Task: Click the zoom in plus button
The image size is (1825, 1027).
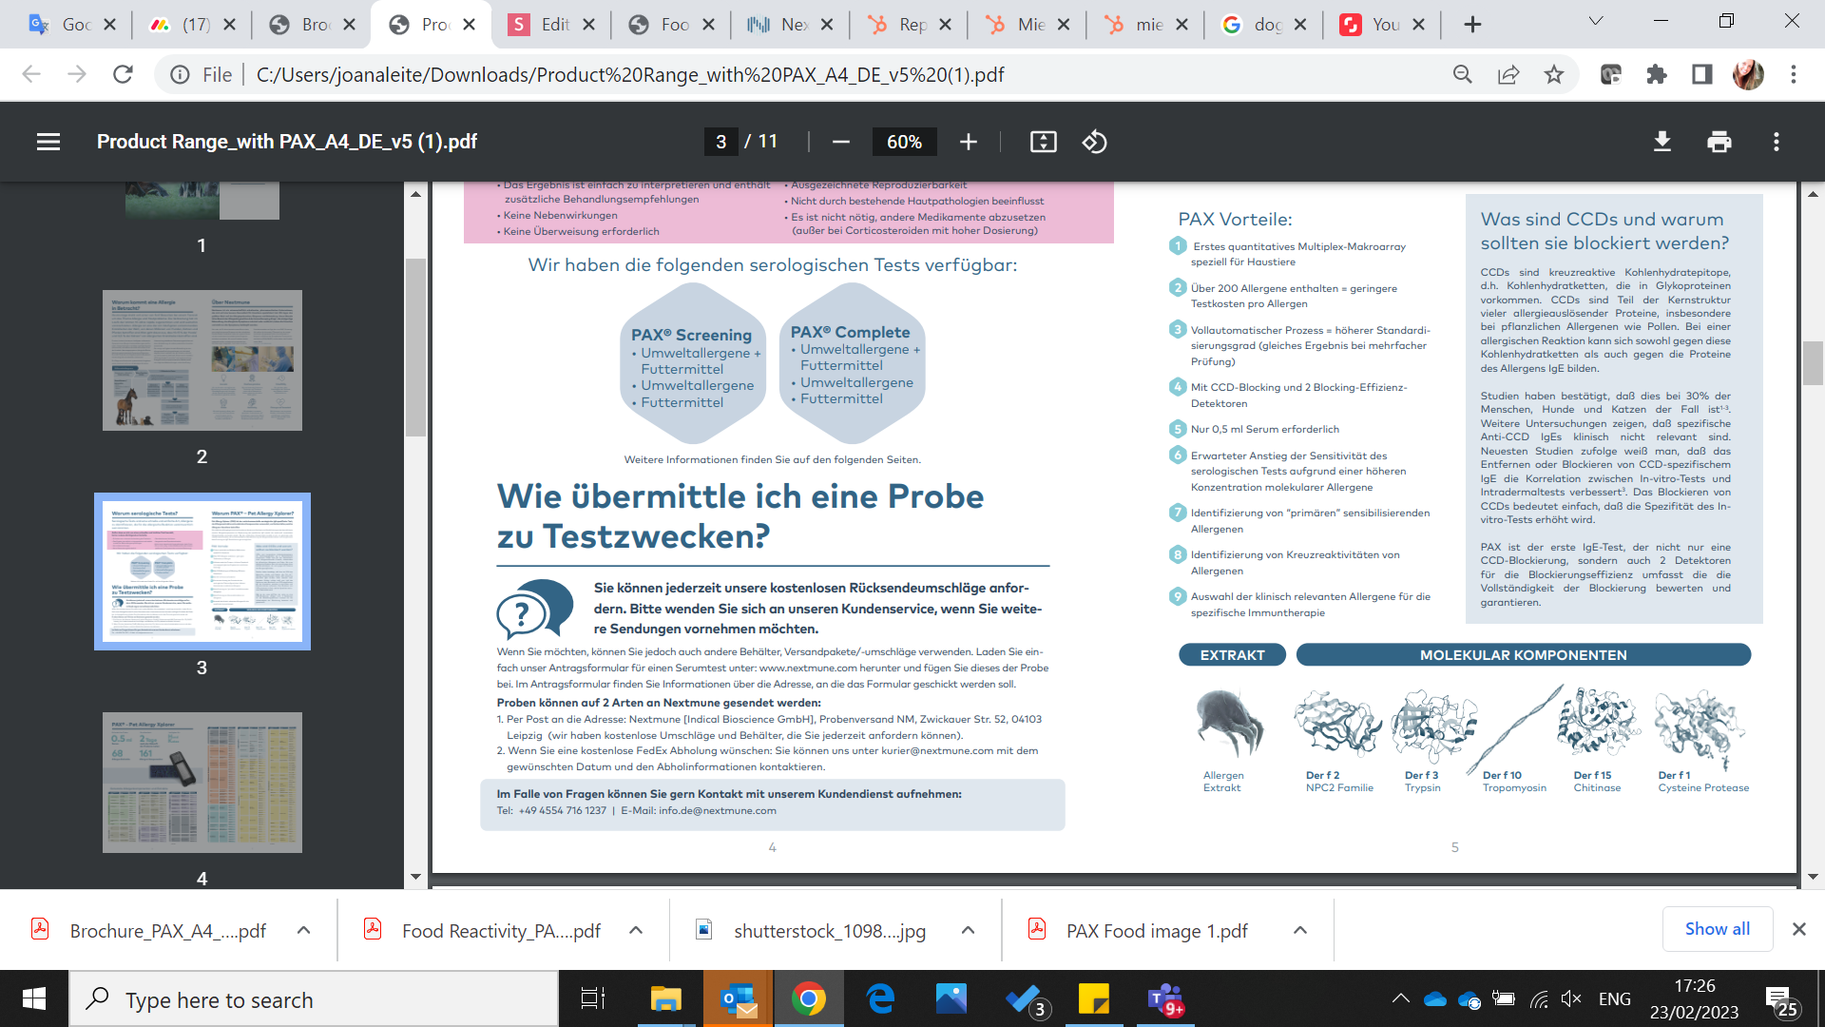Action: click(968, 142)
